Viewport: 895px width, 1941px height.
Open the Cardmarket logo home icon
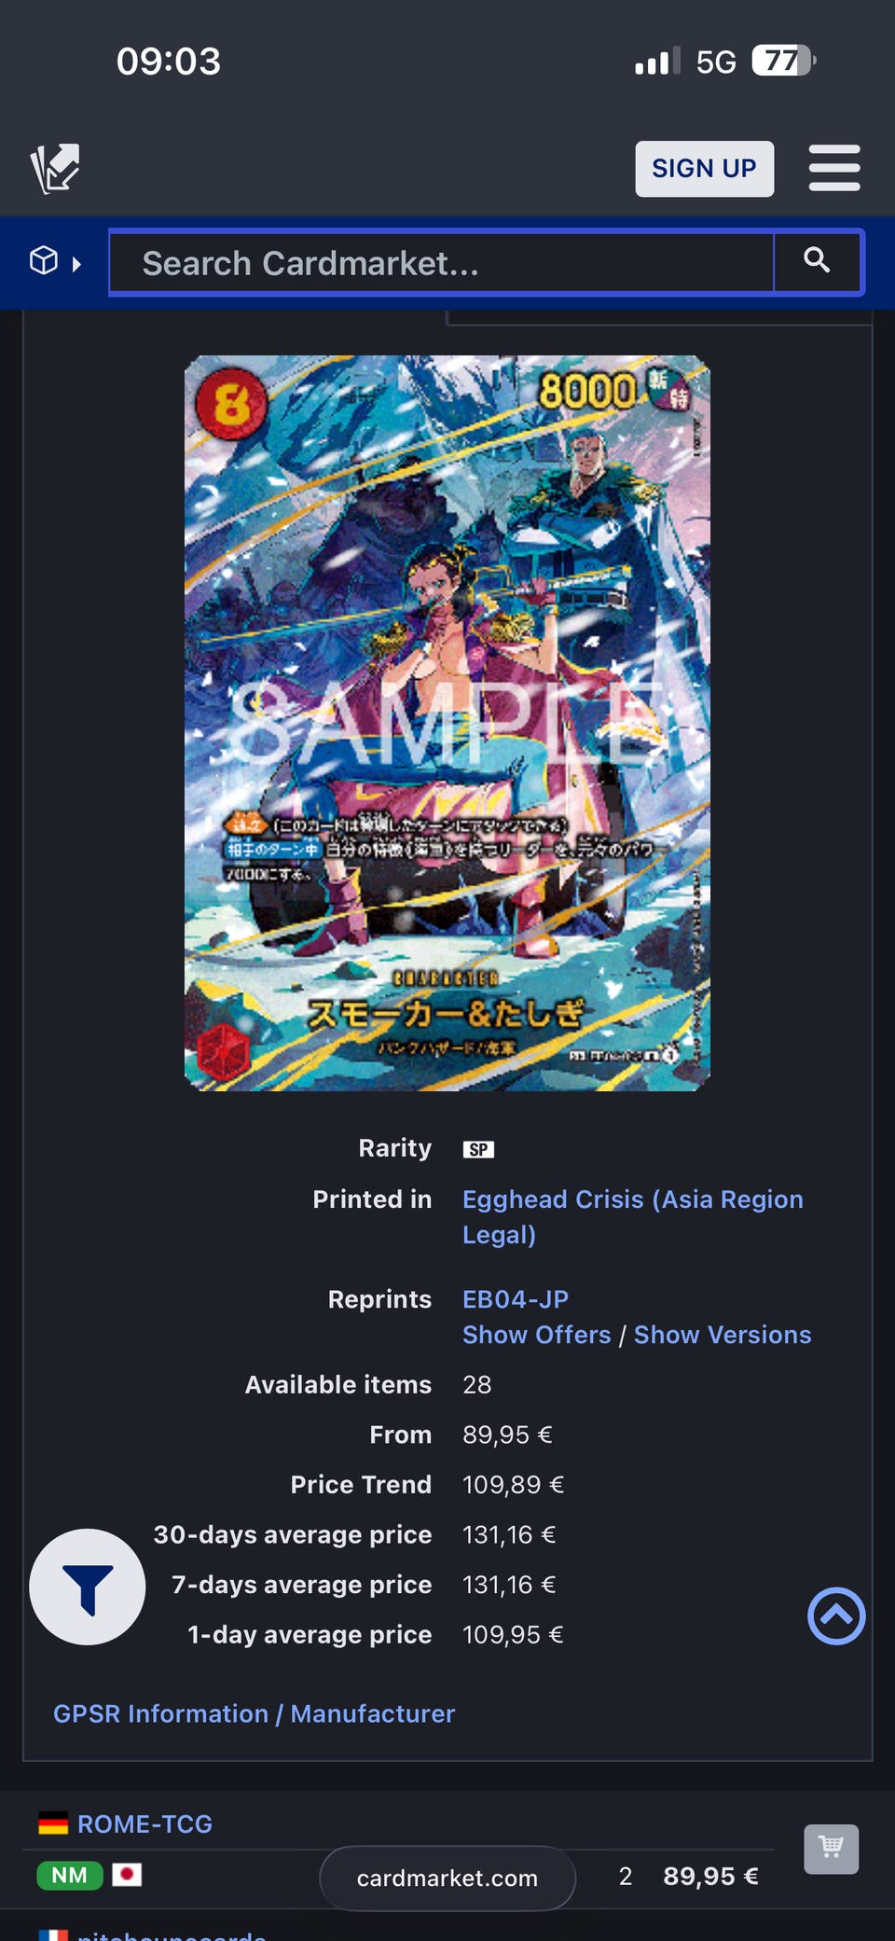click(x=54, y=169)
